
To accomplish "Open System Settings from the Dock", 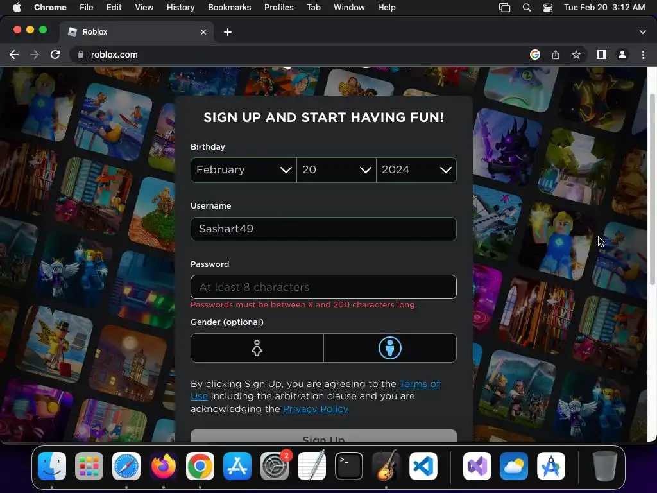I will coord(275,466).
